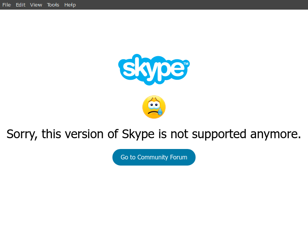Image resolution: width=308 pixels, height=231 pixels.
Task: Click the emoticon's sad eyes
Action: click(x=154, y=105)
